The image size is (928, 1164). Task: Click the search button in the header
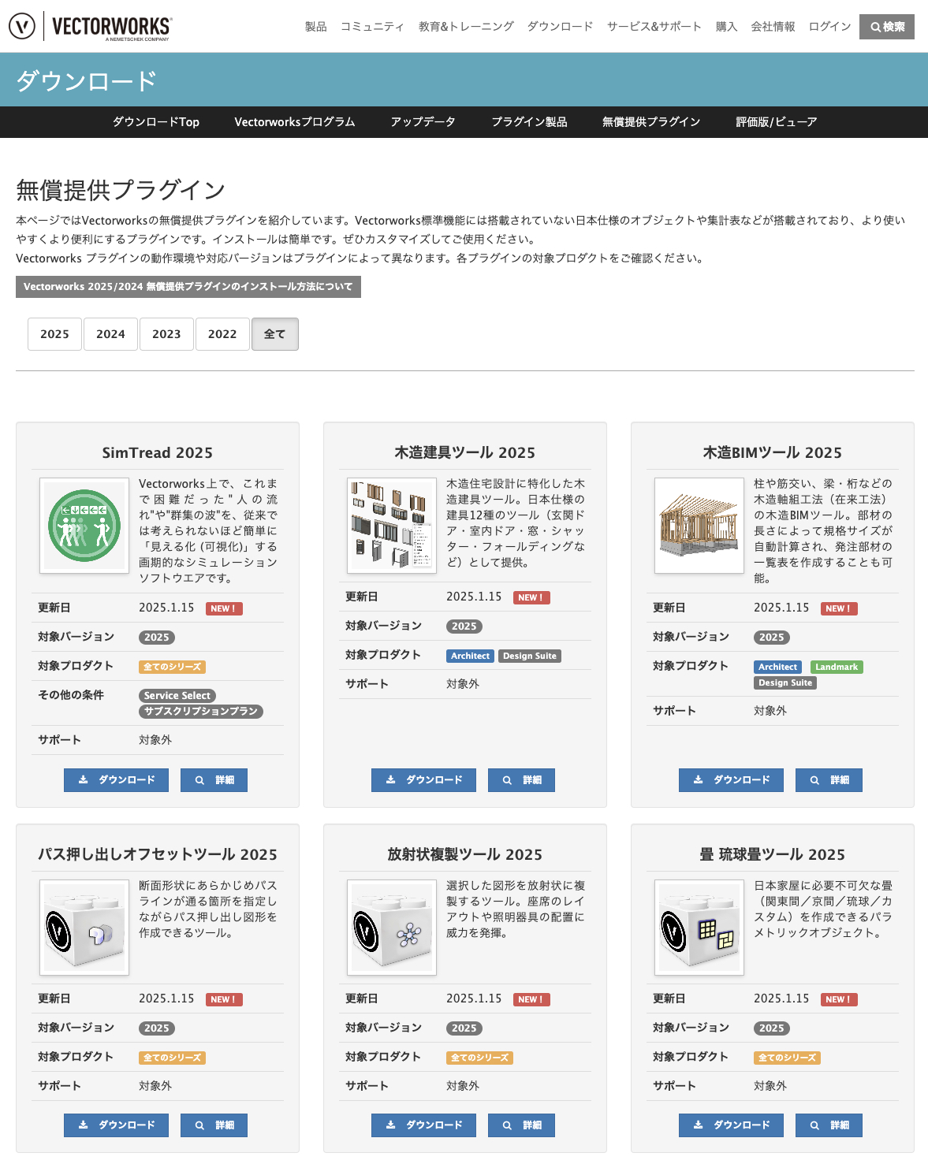coord(887,27)
